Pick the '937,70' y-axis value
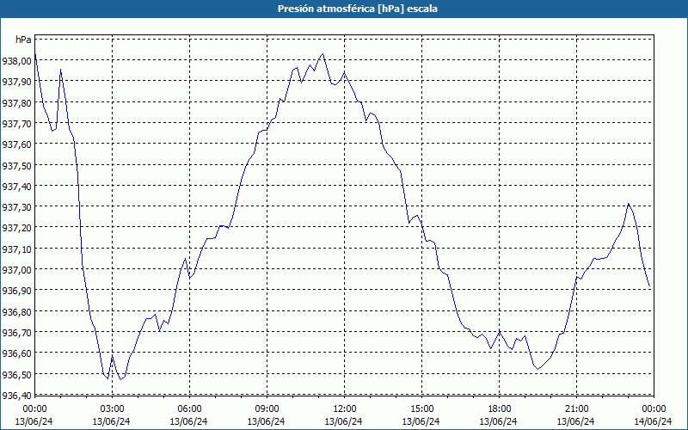The image size is (688, 430). pyautogui.click(x=16, y=123)
